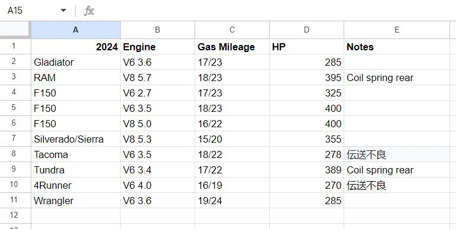The width and height of the screenshot is (456, 229).
Task: Click the Silverado/Sierra cell
Action: [x=76, y=139]
